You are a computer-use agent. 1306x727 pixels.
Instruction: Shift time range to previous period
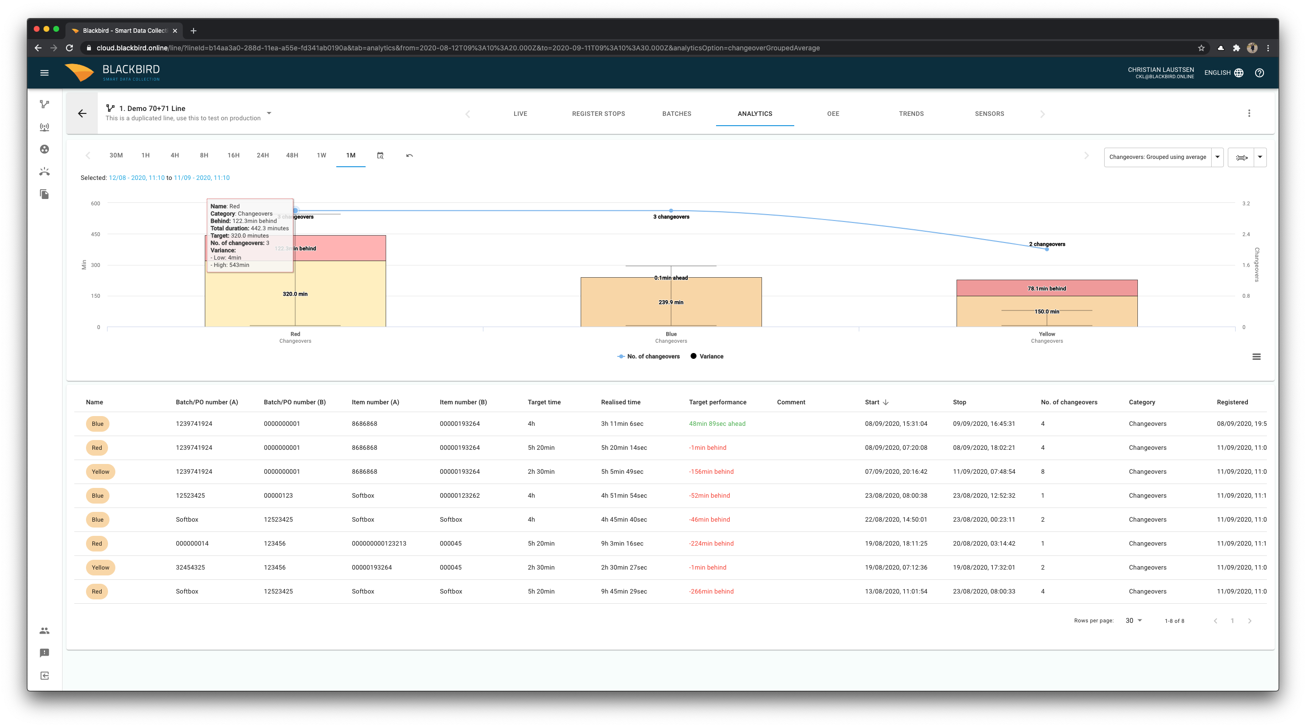tap(87, 155)
